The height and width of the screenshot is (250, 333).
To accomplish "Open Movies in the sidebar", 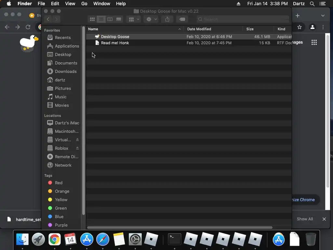I will tap(62, 105).
